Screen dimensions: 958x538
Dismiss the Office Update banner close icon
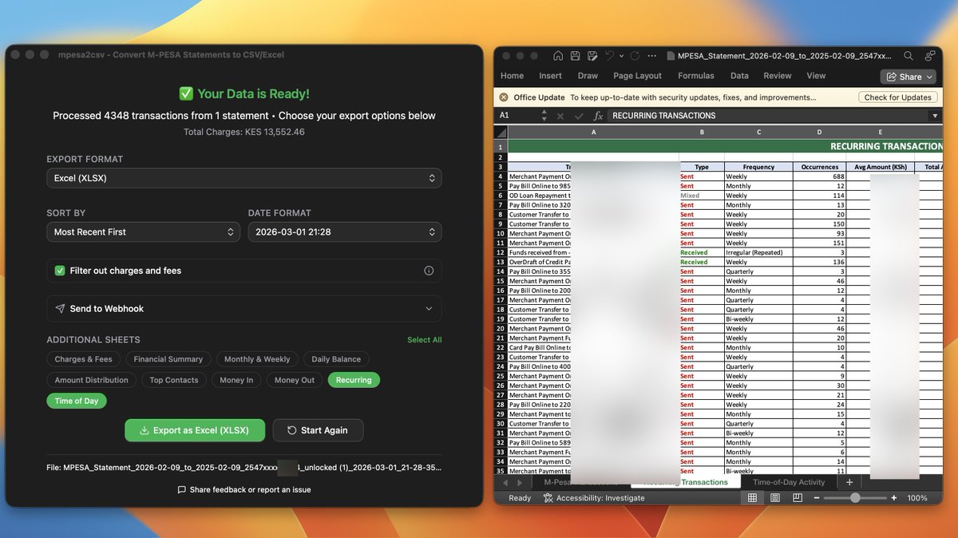point(504,97)
